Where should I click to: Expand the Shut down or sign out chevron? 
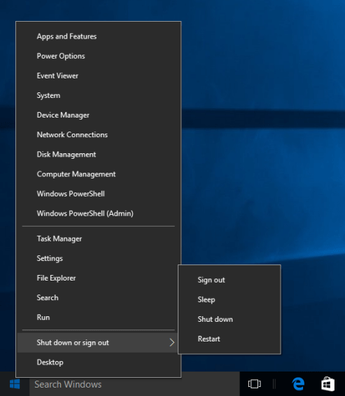[171, 342]
